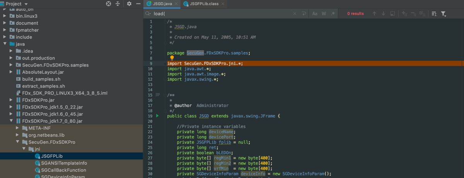Switch to the JSGFPLib.class tab
The image size is (464, 178).
coord(204,4)
